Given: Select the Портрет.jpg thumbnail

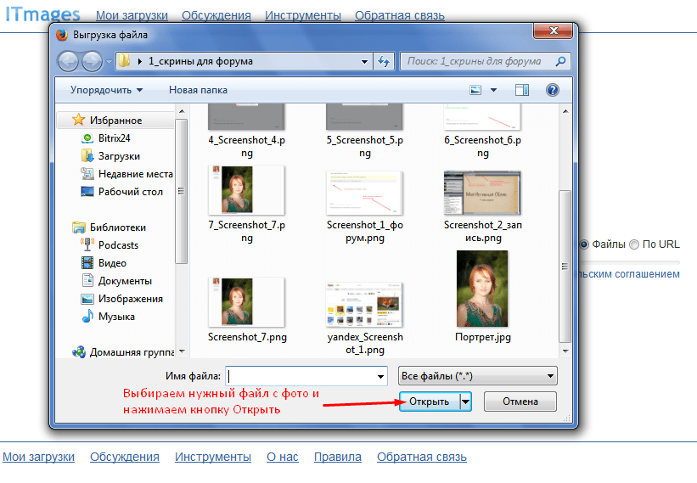Looking at the screenshot, I should 481,289.
